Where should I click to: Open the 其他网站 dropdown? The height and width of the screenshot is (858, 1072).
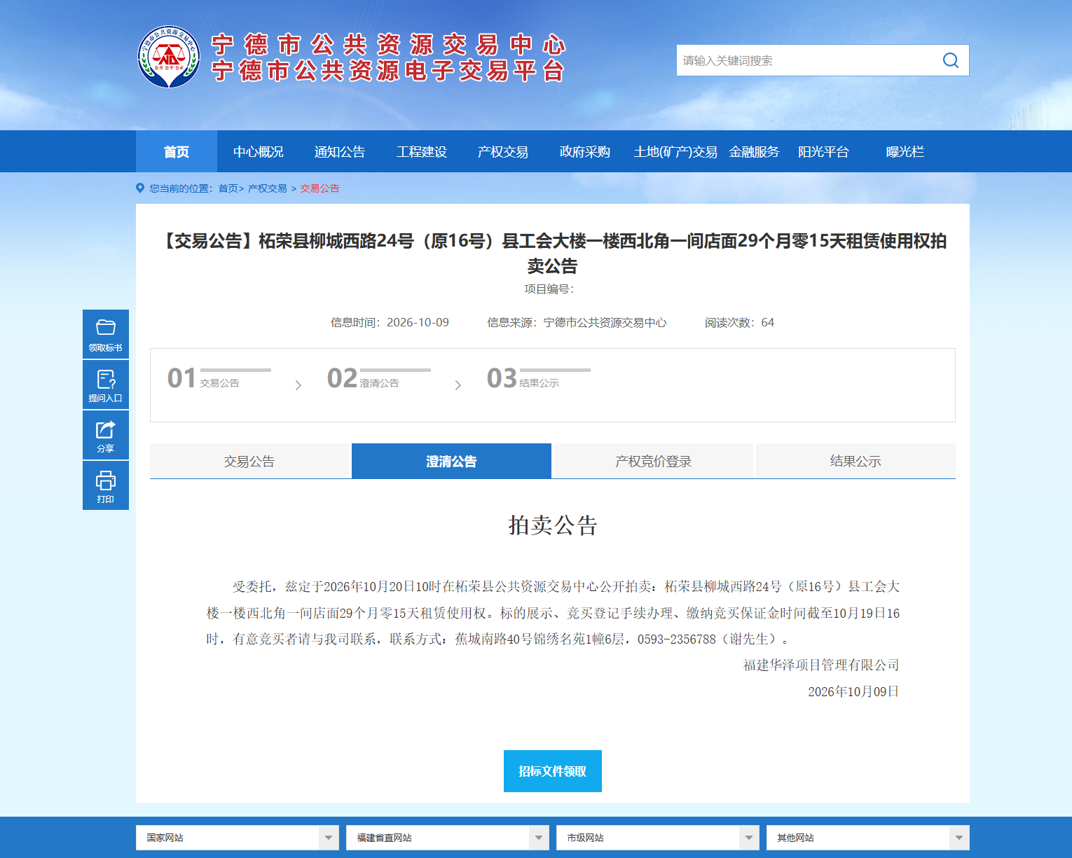point(868,838)
